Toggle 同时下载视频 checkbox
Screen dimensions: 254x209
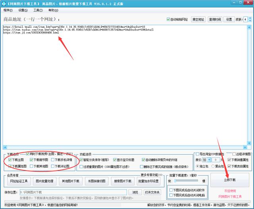pyautogui.click(x=28, y=153)
